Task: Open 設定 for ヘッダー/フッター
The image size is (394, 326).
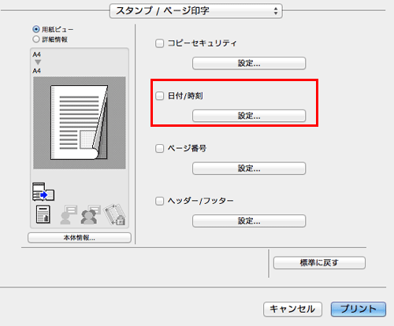Action: (x=249, y=220)
